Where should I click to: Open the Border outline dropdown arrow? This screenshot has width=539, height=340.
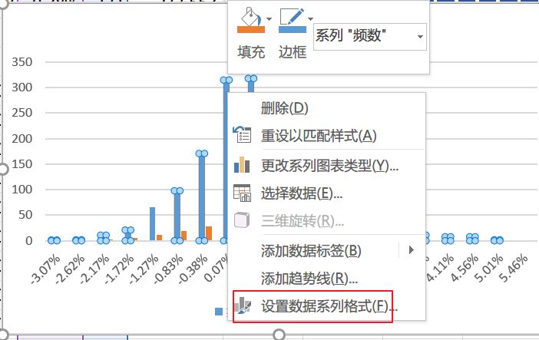tap(310, 18)
